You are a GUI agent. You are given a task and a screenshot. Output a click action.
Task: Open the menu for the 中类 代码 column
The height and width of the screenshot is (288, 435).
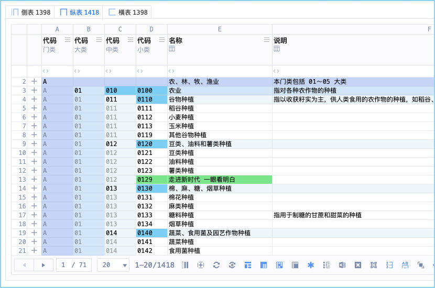130,40
